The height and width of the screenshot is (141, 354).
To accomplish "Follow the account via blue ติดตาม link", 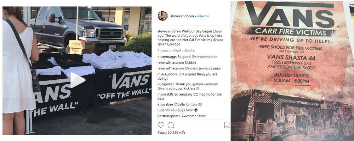I will pos(203,16).
